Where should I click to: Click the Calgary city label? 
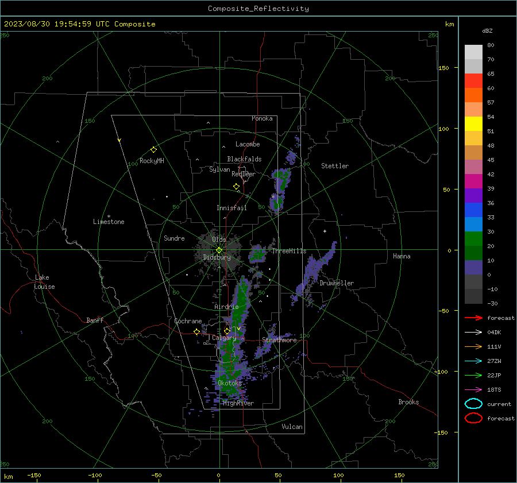pos(224,338)
